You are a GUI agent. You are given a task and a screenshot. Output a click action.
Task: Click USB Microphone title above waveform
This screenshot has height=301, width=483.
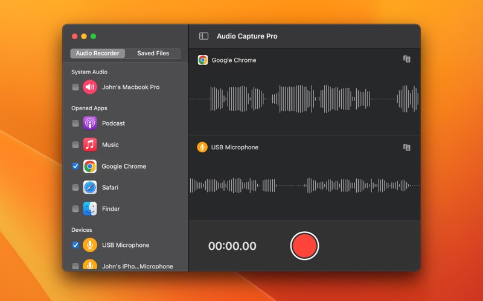point(235,147)
